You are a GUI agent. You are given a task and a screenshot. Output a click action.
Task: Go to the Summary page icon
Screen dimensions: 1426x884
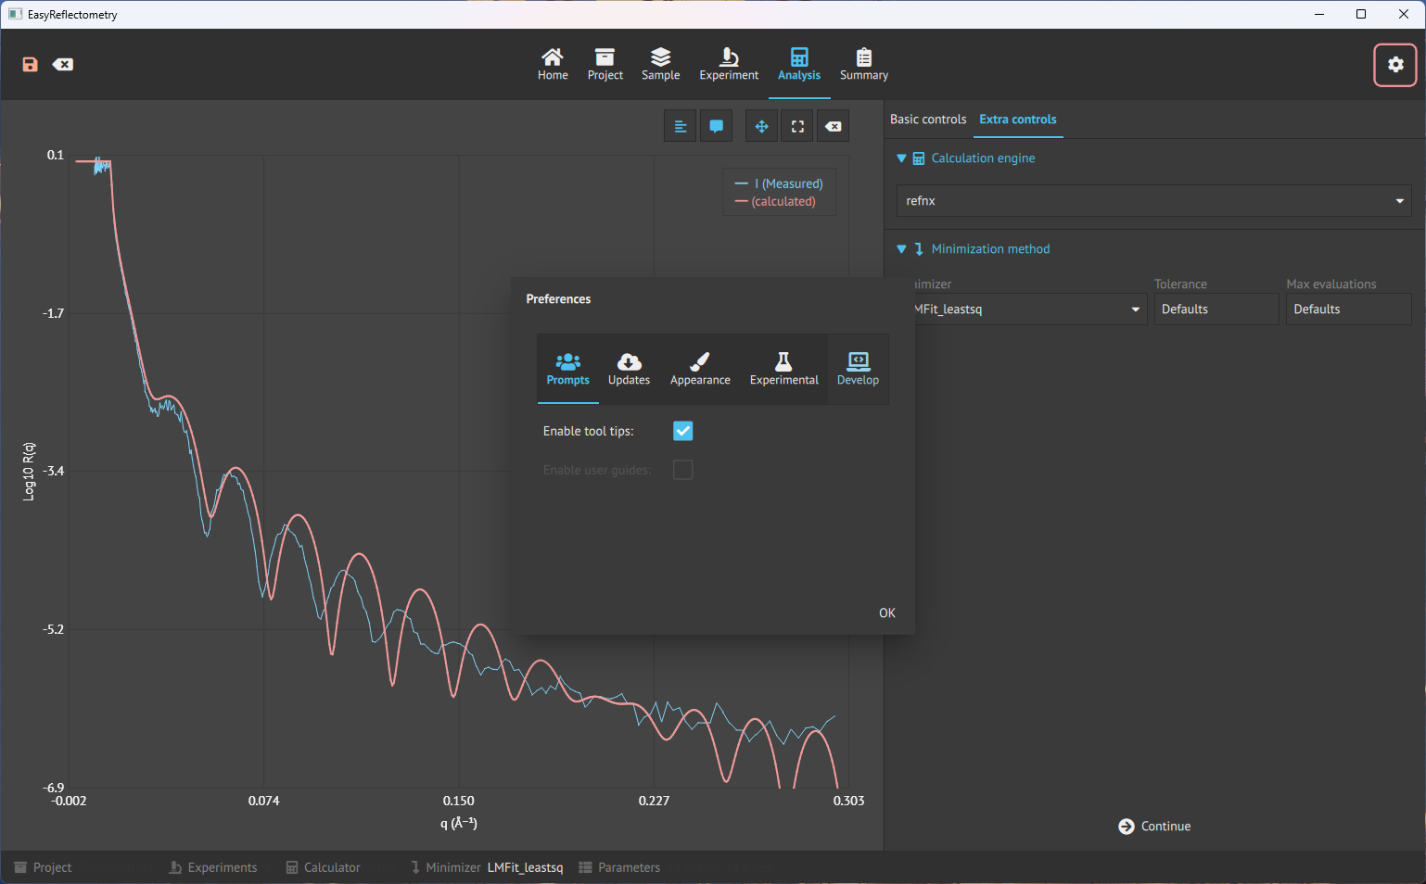coord(863,63)
